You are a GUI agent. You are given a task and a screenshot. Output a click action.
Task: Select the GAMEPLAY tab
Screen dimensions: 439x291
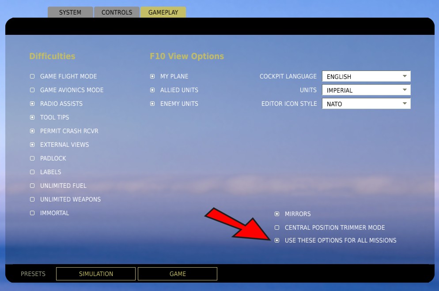click(x=163, y=12)
